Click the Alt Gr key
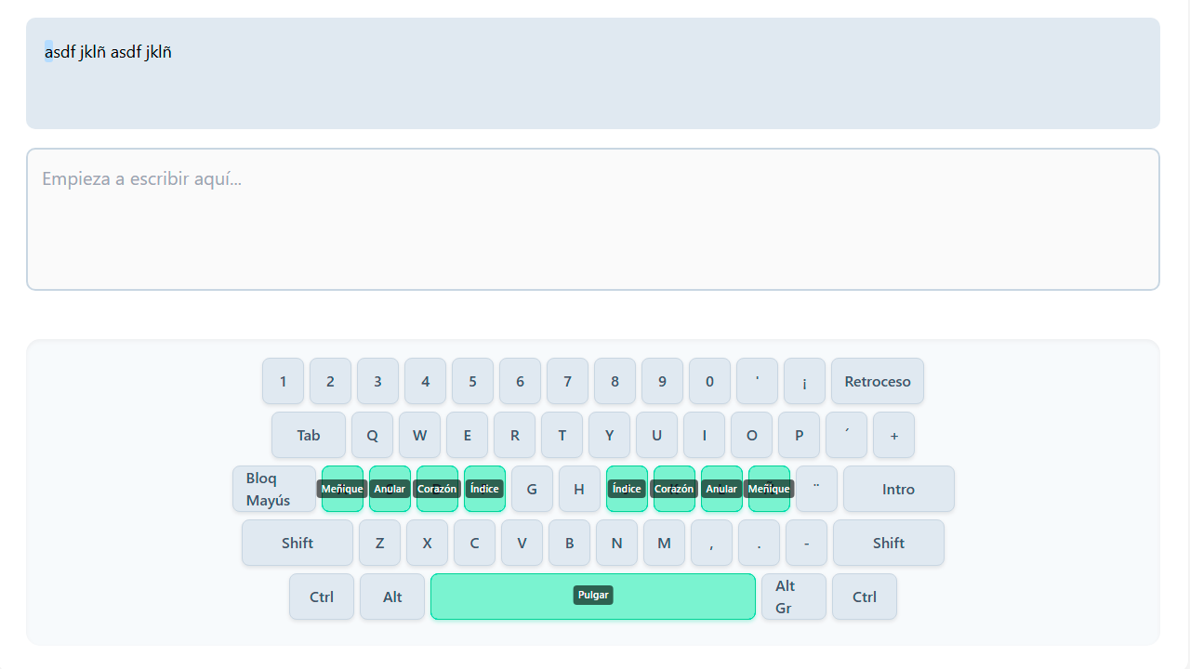 pos(794,597)
